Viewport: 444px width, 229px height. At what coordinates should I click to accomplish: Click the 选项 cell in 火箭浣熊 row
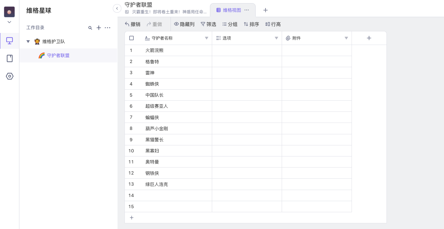pyautogui.click(x=247, y=50)
